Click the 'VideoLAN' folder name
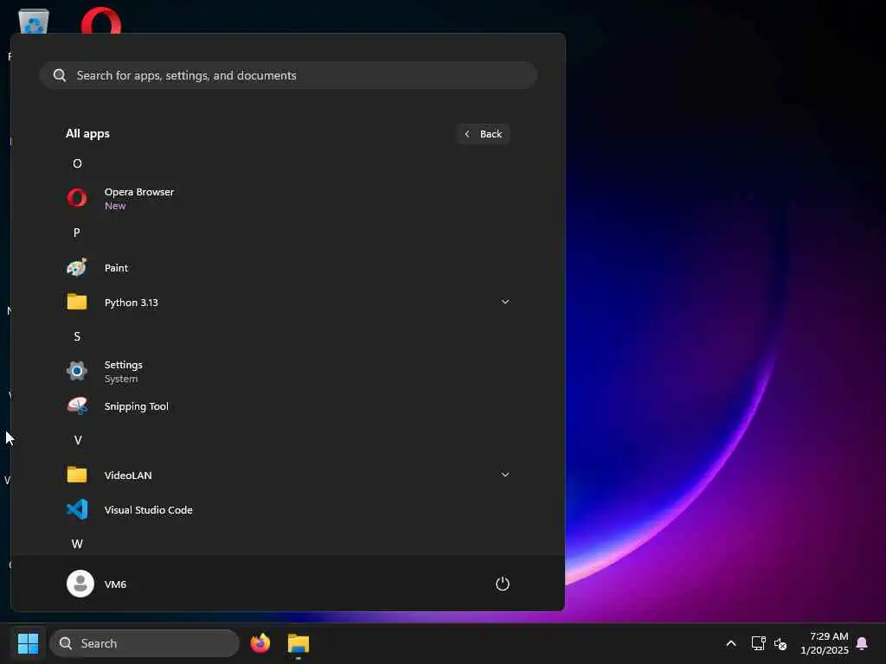 point(128,476)
